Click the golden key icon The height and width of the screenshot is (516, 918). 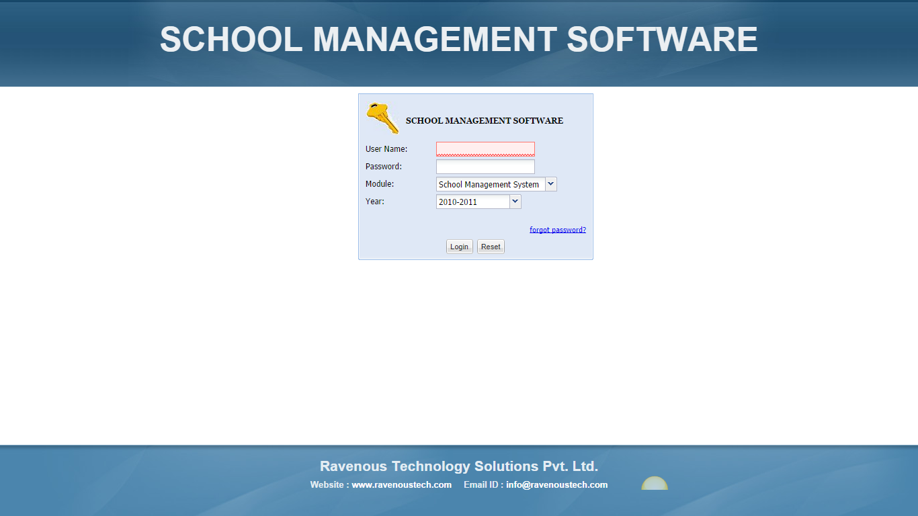click(382, 118)
